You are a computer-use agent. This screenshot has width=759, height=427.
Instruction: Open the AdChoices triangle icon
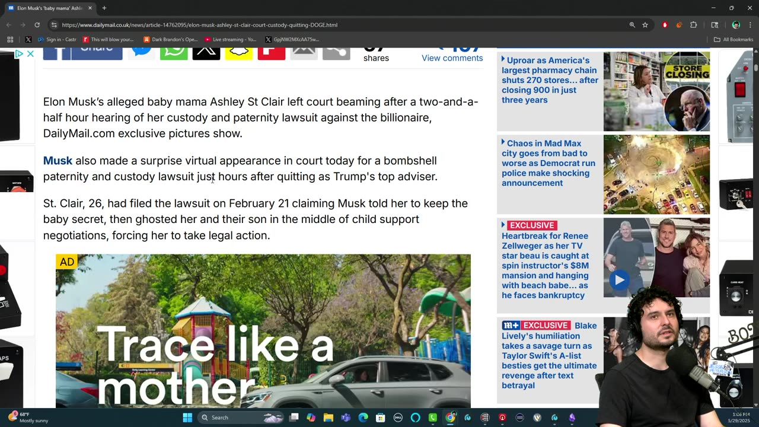pyautogui.click(x=19, y=54)
